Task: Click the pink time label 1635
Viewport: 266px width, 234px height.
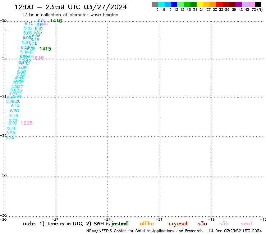Action: [27, 123]
